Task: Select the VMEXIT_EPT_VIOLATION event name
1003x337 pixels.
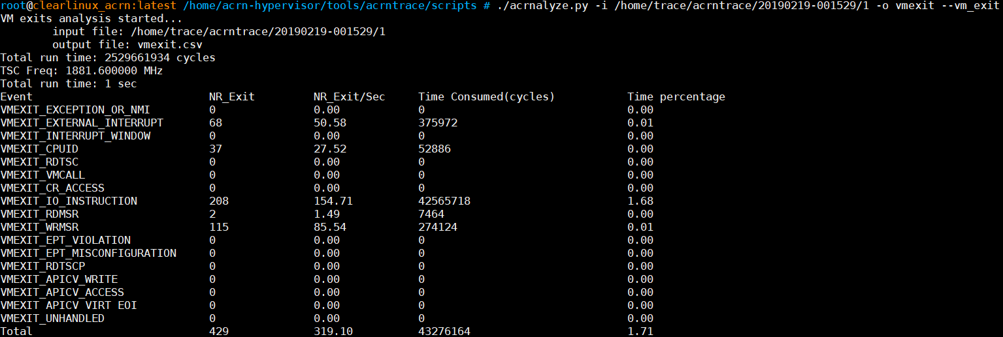Action: pyautogui.click(x=65, y=240)
